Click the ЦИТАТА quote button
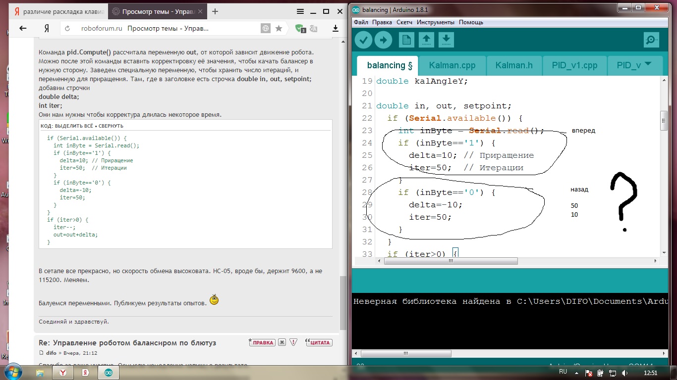Image resolution: width=677 pixels, height=380 pixels. 319,342
